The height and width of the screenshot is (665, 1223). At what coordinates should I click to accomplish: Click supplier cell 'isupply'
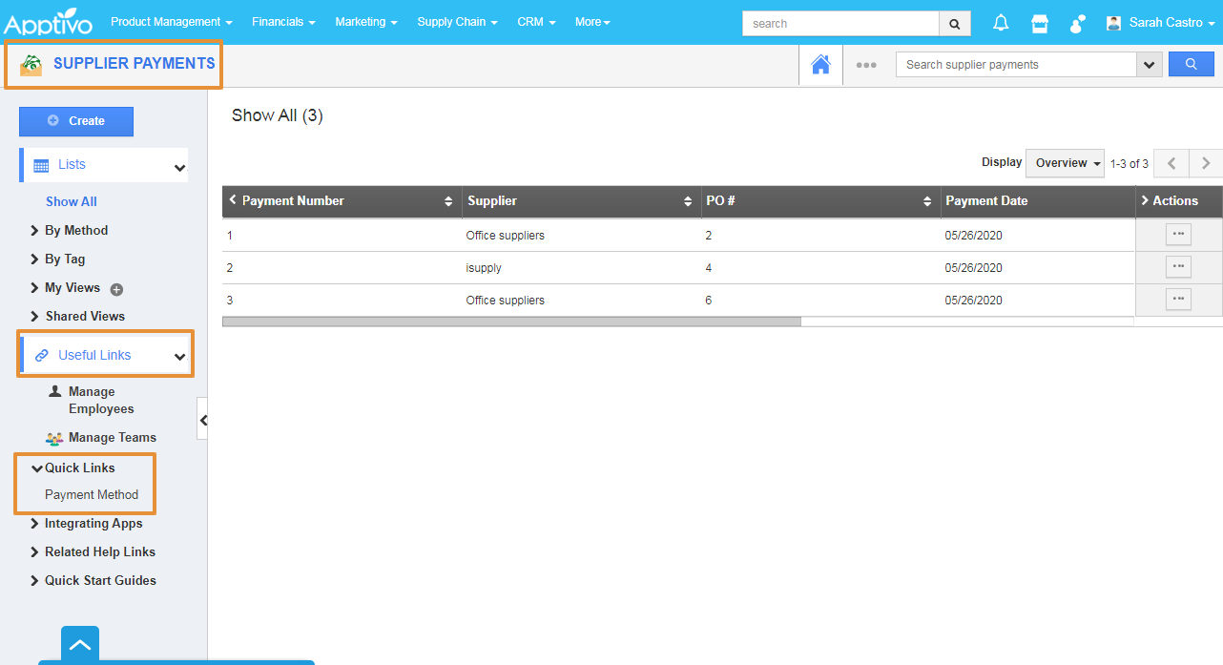(484, 268)
